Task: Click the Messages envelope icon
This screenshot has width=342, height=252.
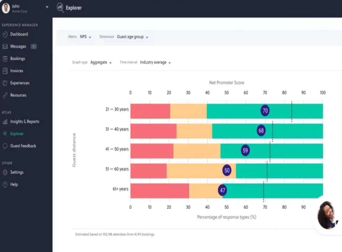Action: (5, 46)
